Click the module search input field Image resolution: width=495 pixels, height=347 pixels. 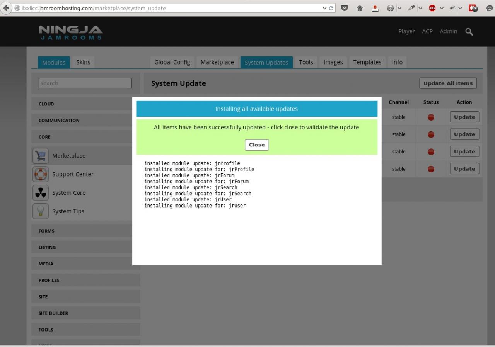point(85,83)
